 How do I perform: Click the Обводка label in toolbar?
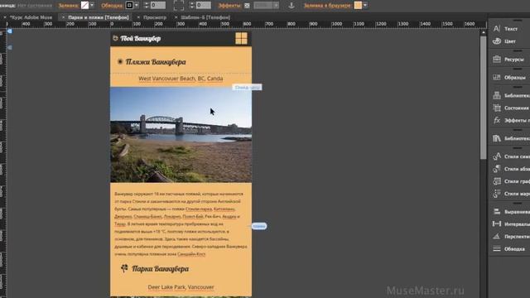[x=112, y=6]
